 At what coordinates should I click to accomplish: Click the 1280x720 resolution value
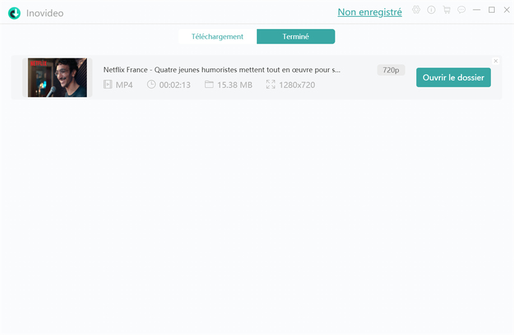click(x=297, y=85)
